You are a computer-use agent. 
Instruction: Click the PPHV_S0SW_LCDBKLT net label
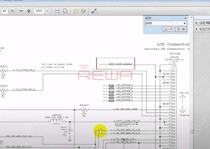120,64
